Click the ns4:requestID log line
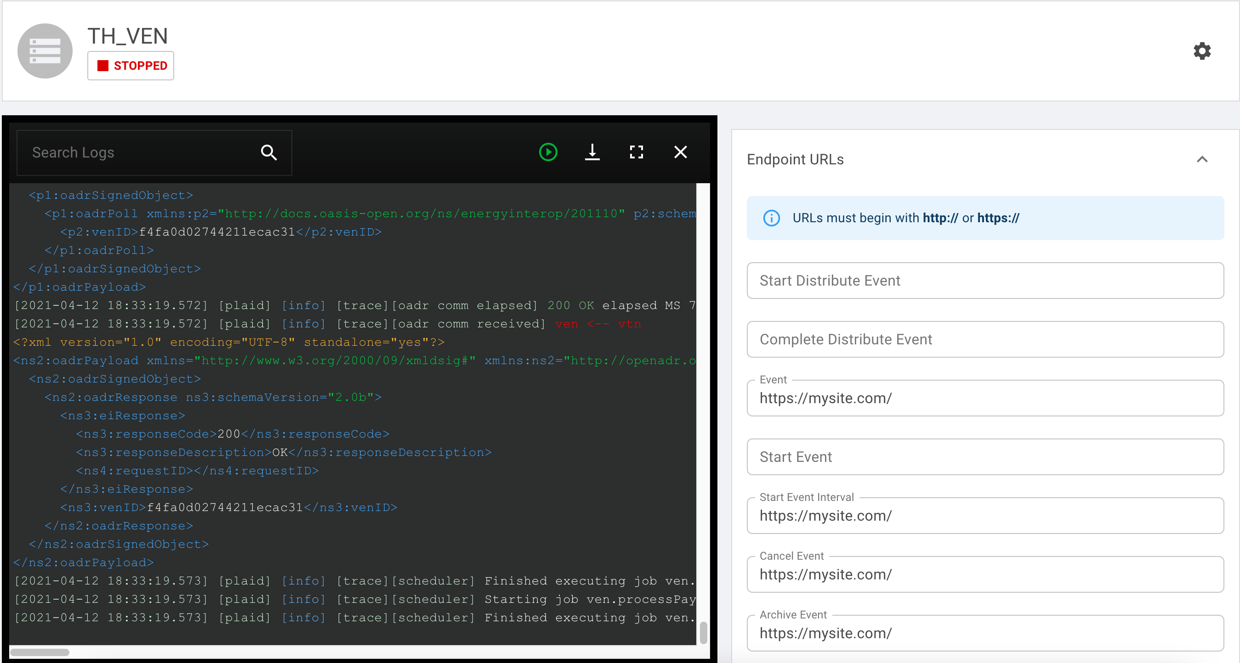 (x=197, y=471)
